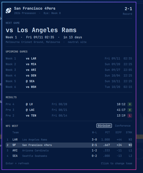Click the W badge for Pre 3 result

click(x=130, y=110)
